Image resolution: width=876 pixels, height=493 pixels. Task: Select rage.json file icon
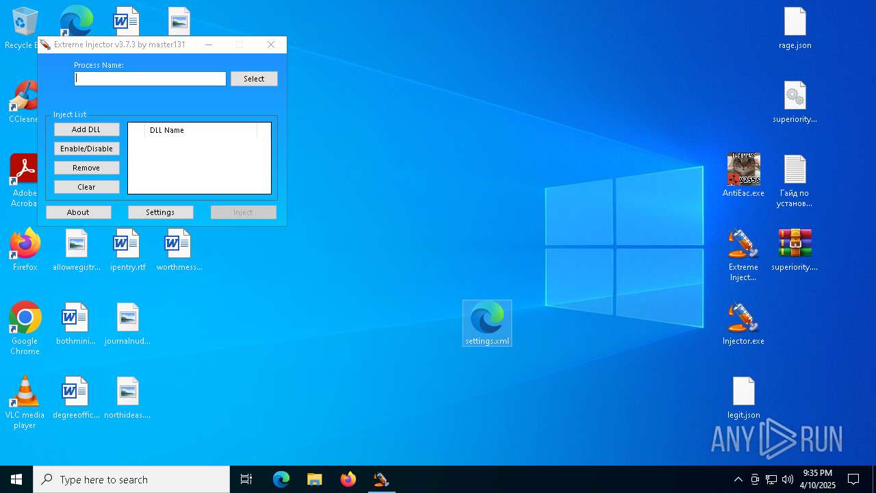pyautogui.click(x=795, y=29)
